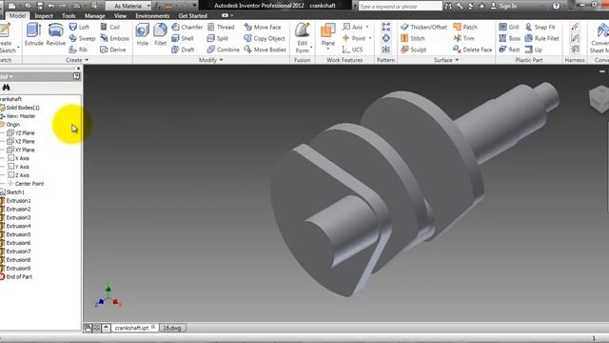Open the Get Started tab
The image size is (609, 343).
click(x=192, y=15)
